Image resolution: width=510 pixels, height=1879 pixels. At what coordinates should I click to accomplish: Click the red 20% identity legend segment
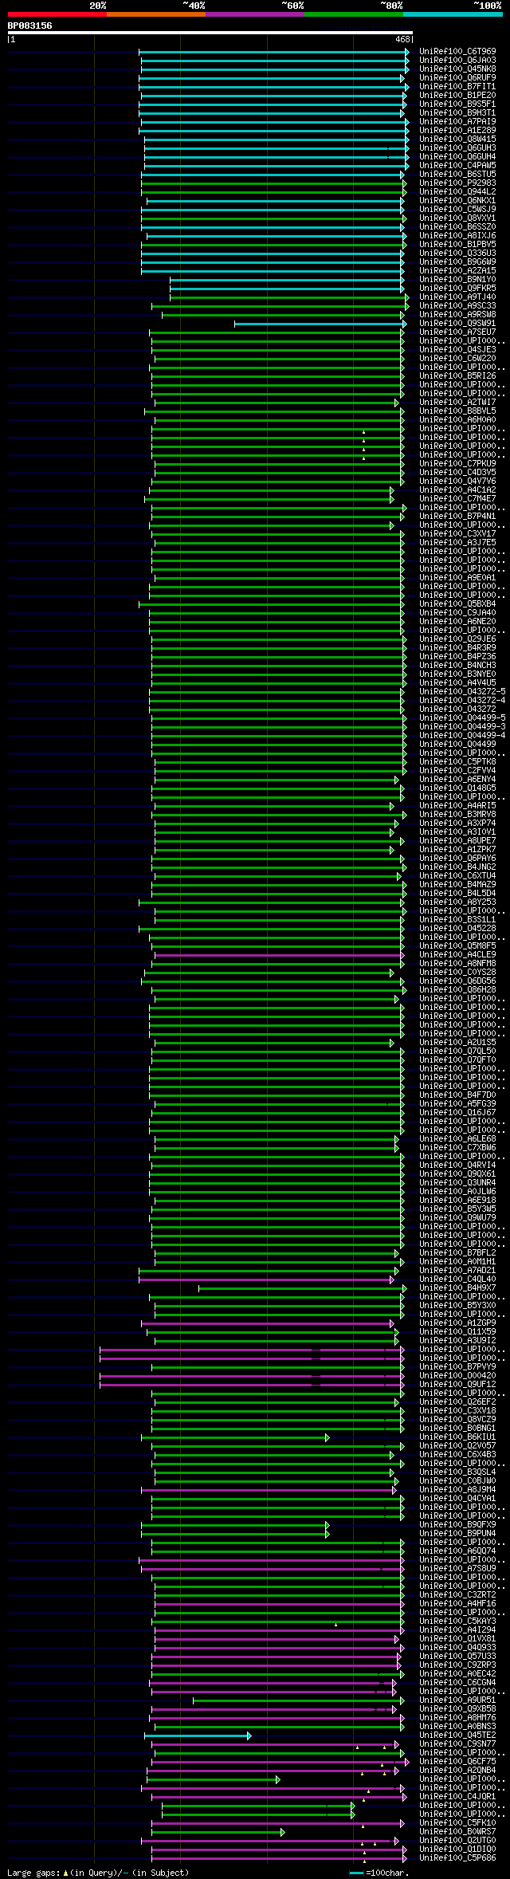tap(57, 14)
